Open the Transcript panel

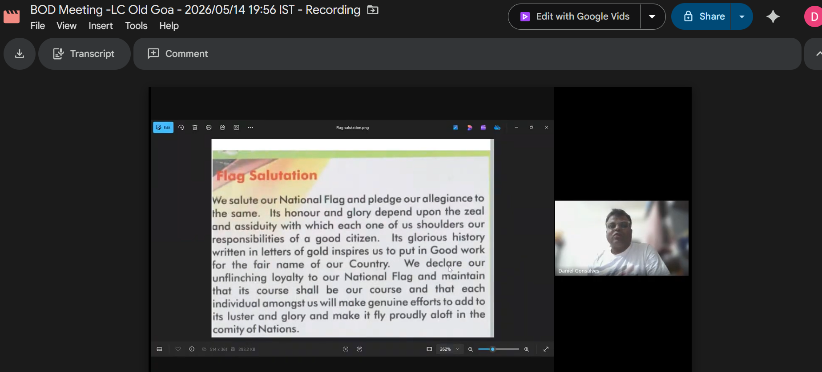84,54
